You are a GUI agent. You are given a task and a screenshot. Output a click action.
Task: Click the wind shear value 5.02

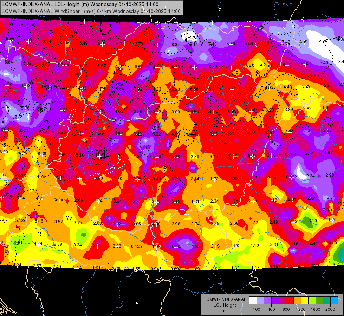323,40
